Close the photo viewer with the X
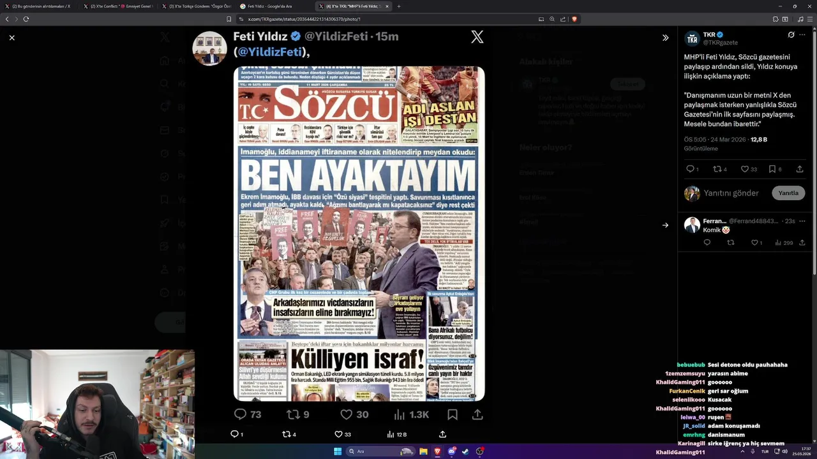This screenshot has height=459, width=817. 11,38
